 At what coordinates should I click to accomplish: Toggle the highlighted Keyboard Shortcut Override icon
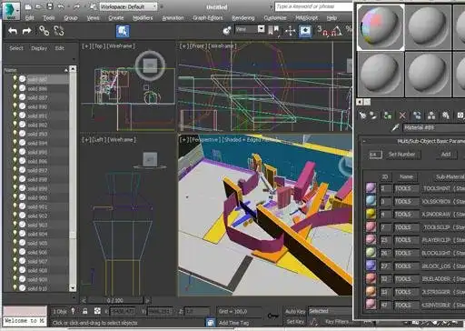tap(305, 31)
